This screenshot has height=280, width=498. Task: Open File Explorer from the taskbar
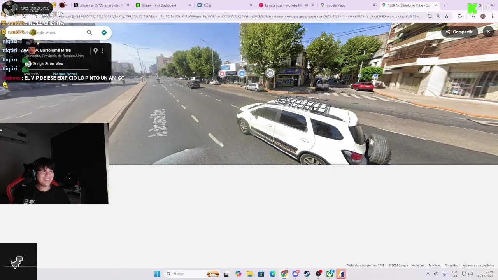(x=249, y=274)
